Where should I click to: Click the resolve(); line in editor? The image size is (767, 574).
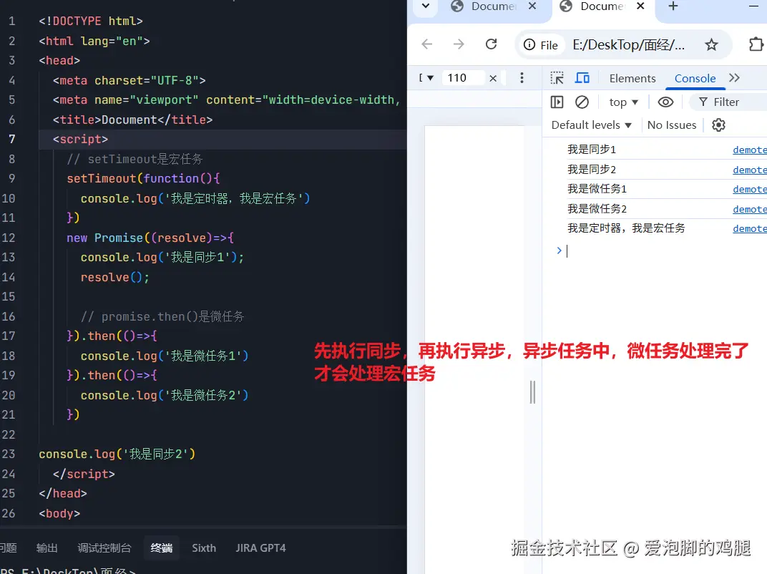(115, 278)
